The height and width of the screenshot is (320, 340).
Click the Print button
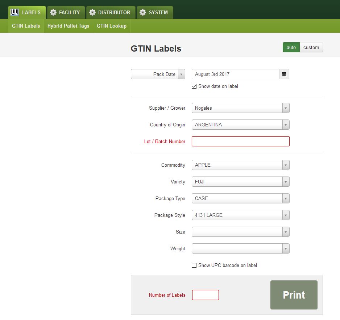(x=294, y=295)
